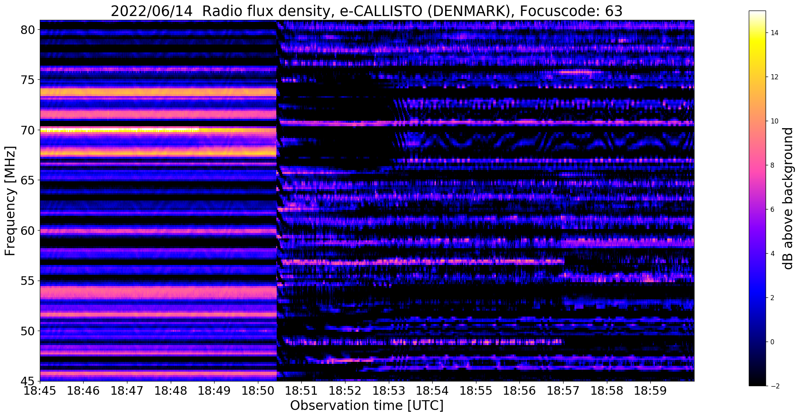Click the 18:49 time tick label

click(214, 391)
